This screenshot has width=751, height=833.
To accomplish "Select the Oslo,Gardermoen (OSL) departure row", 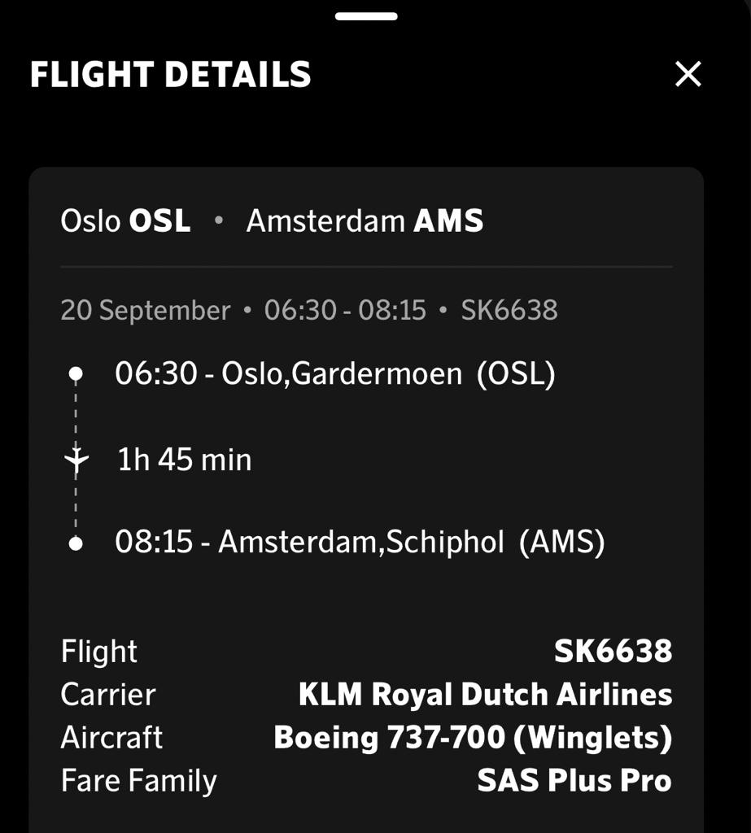I will (335, 373).
